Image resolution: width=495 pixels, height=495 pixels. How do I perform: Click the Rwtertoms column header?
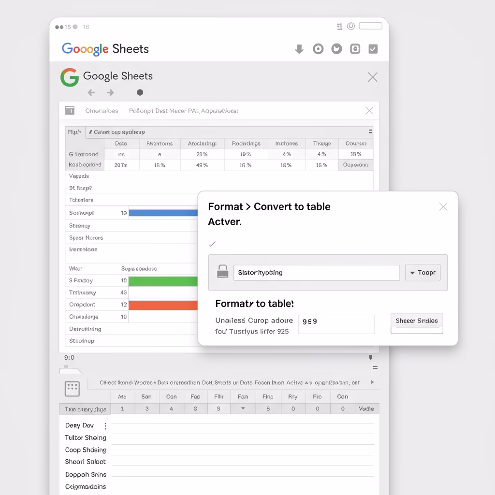[x=160, y=144]
